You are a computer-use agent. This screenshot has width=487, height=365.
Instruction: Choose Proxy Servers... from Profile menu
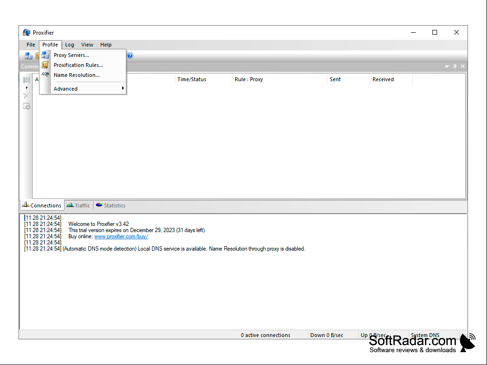coord(83,55)
